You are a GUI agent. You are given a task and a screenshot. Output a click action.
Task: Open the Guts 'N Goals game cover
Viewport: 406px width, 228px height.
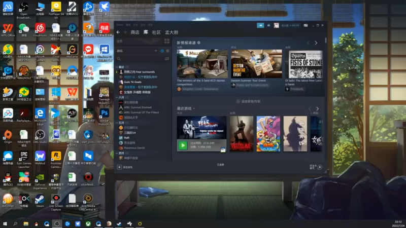(x=268, y=134)
